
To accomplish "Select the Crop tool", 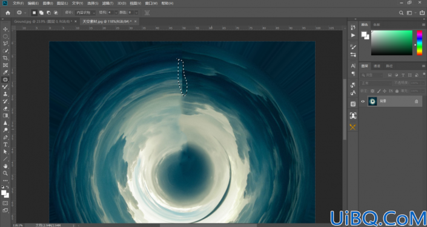I will point(5,58).
